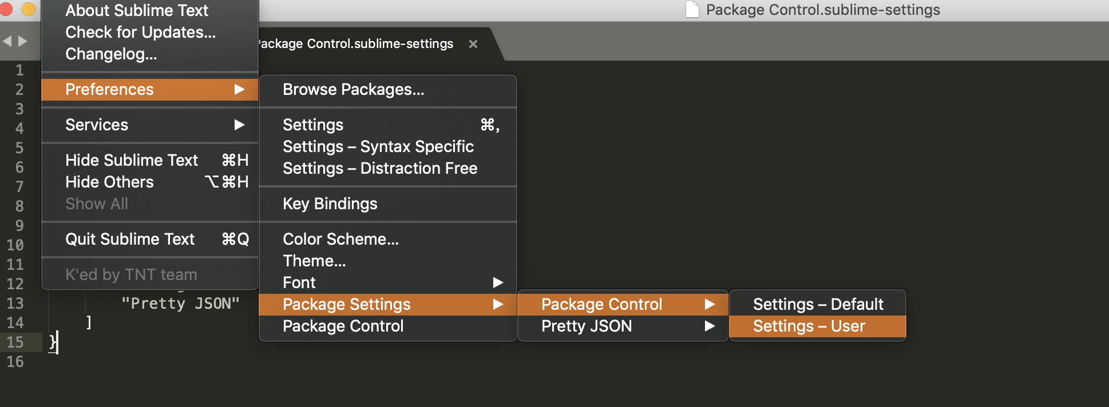1109x407 pixels.
Task: Expand the Pretty JSON submenu
Action: [623, 326]
